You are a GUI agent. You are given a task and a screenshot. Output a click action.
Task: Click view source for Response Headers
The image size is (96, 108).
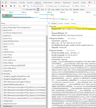(x=71, y=38)
